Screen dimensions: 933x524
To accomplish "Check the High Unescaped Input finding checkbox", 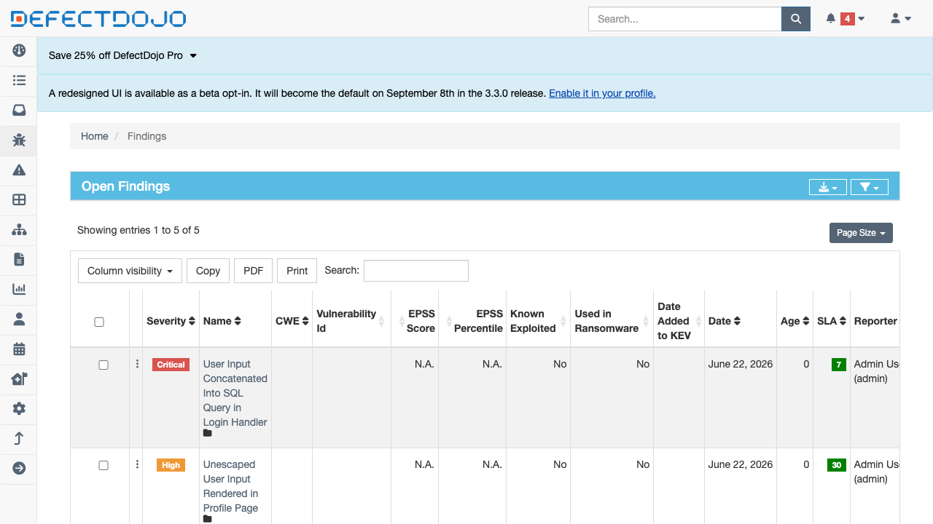I will [x=104, y=465].
